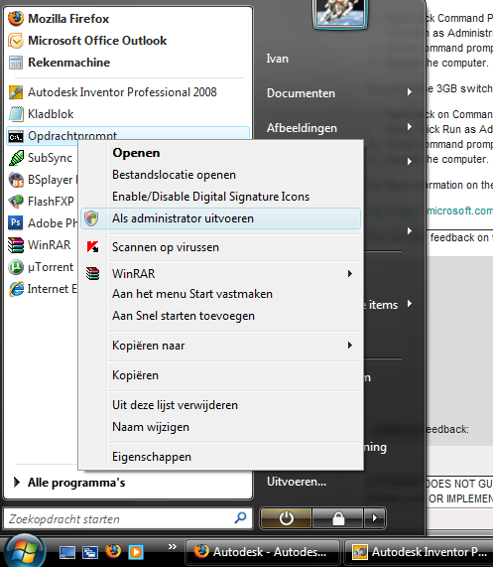493x567 pixels.
Task: Click the power button in Start menu
Action: click(x=286, y=518)
